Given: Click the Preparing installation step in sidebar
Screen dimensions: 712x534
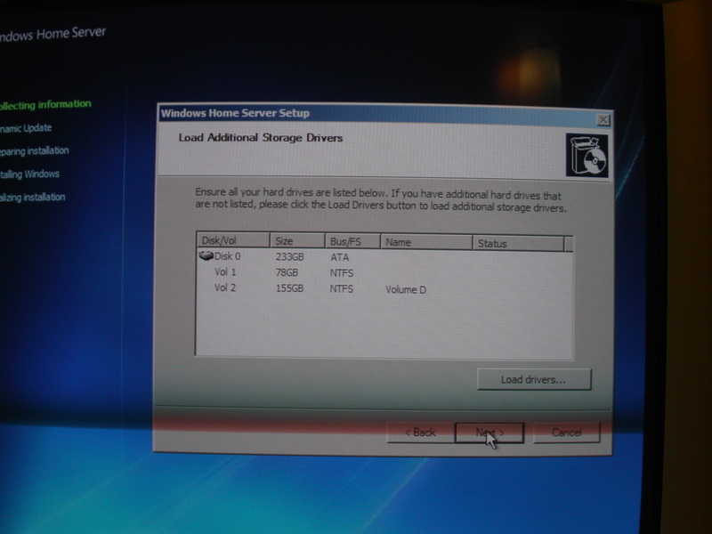Looking at the screenshot, I should point(34,150).
